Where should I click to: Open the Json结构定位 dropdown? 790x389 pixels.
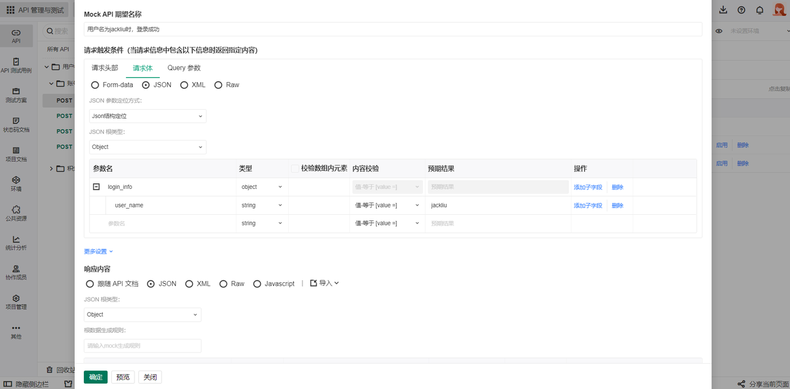tap(148, 116)
